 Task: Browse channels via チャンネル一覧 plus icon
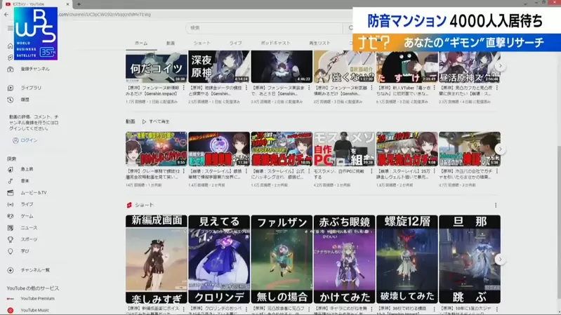tap(11, 270)
